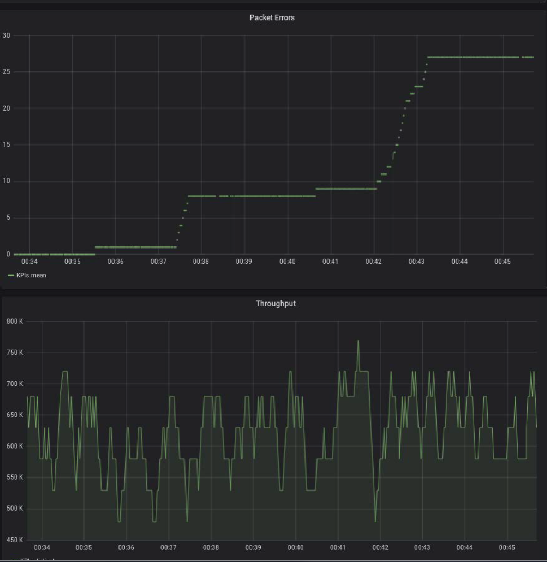Click the 600 K Throughput y-axis label
The width and height of the screenshot is (547, 562).
point(14,446)
